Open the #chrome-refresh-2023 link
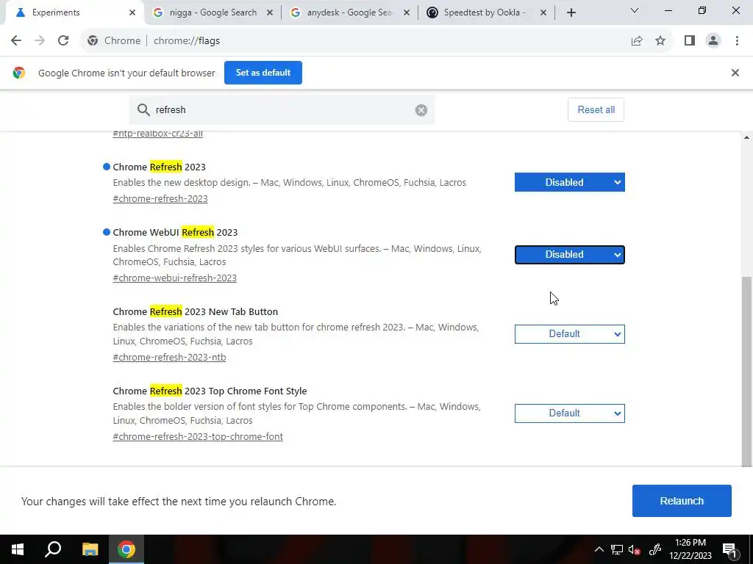 pos(160,198)
